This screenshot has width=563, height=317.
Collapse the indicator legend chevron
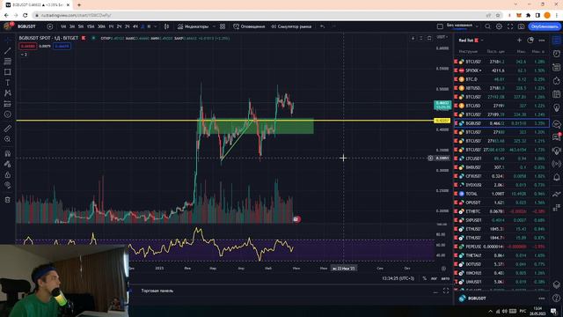click(24, 55)
